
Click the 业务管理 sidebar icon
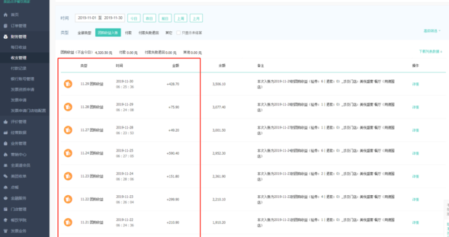tap(6, 143)
